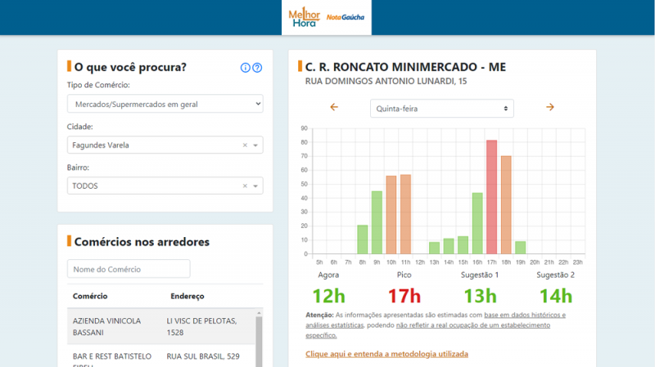Click the Pico 17h value
This screenshot has width=655, height=367.
[x=404, y=296]
